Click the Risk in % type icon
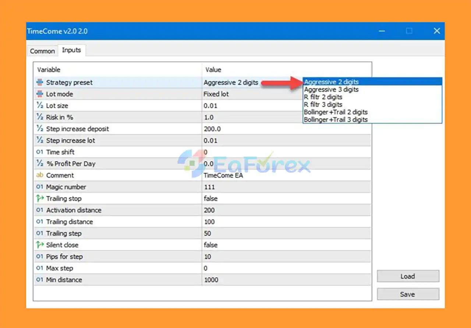This screenshot has width=471, height=328. pos(40,117)
